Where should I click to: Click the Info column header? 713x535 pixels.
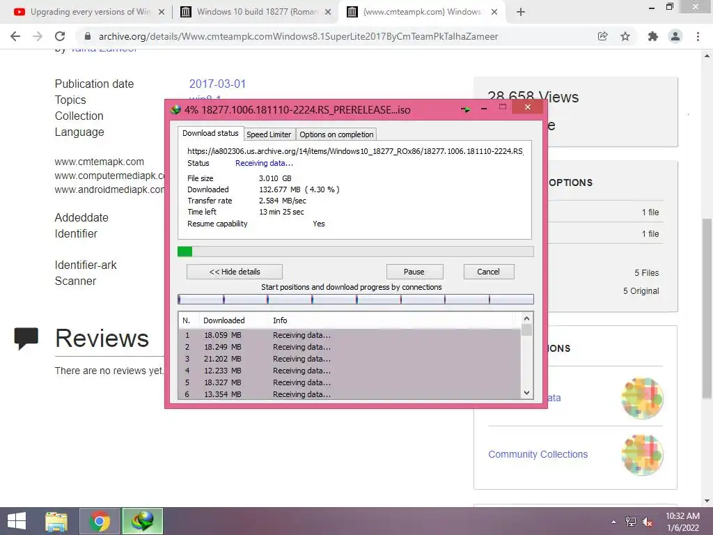(280, 320)
